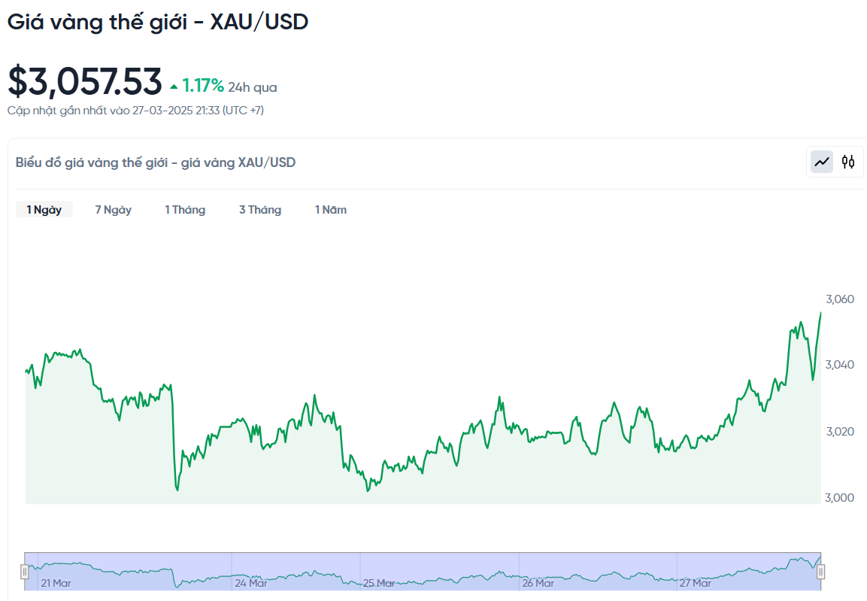Select 25 Mar on the navigator
867x601 pixels.
[x=379, y=583]
